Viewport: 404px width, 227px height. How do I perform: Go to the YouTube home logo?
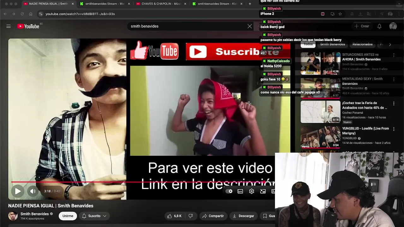tap(28, 26)
